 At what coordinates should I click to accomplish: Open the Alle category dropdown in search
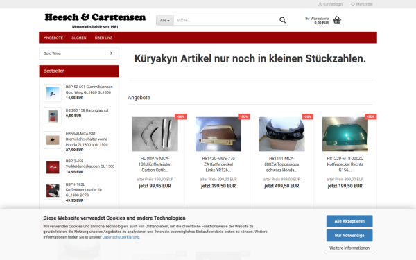pos(165,20)
